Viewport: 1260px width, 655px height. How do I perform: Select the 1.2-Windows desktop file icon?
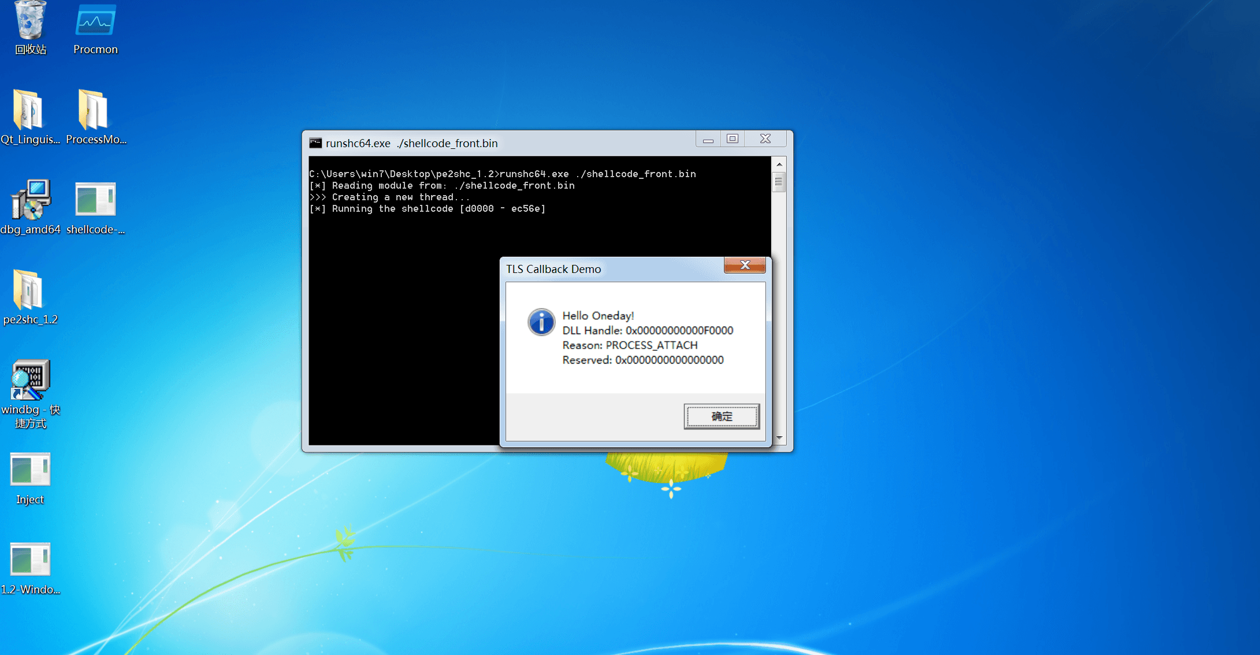[x=30, y=560]
